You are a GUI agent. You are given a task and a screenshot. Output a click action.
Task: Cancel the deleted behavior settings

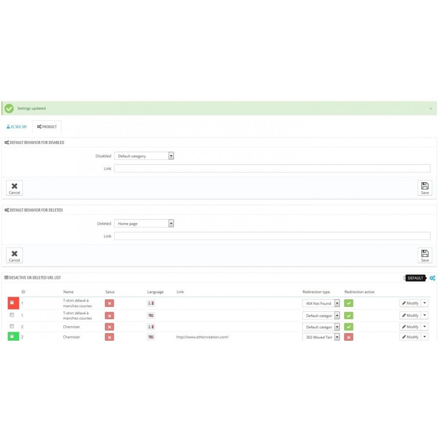click(x=14, y=255)
